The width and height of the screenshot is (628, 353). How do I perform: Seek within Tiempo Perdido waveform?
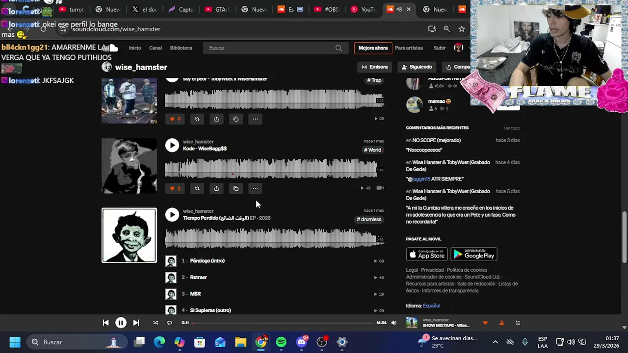pyautogui.click(x=274, y=238)
